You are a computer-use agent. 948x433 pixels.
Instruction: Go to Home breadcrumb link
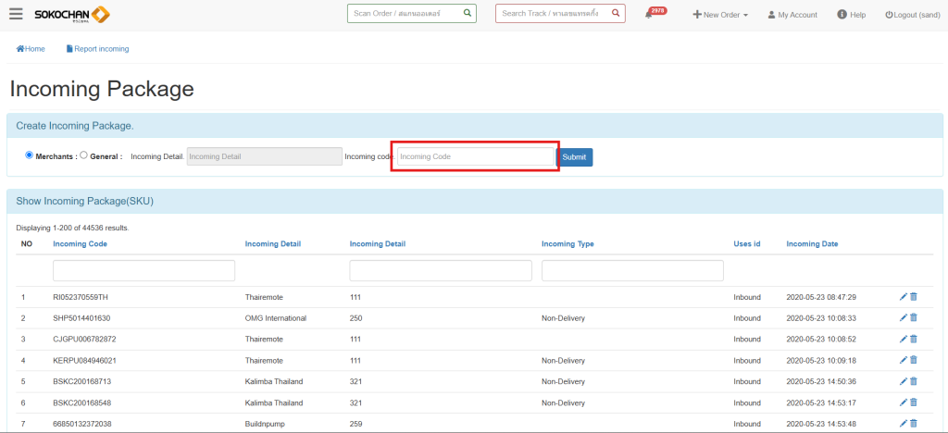[x=31, y=48]
